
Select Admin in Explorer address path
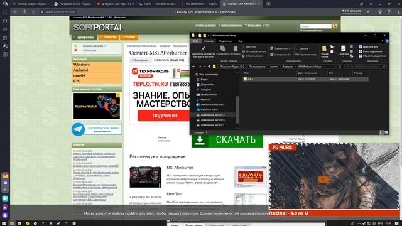click(274, 67)
